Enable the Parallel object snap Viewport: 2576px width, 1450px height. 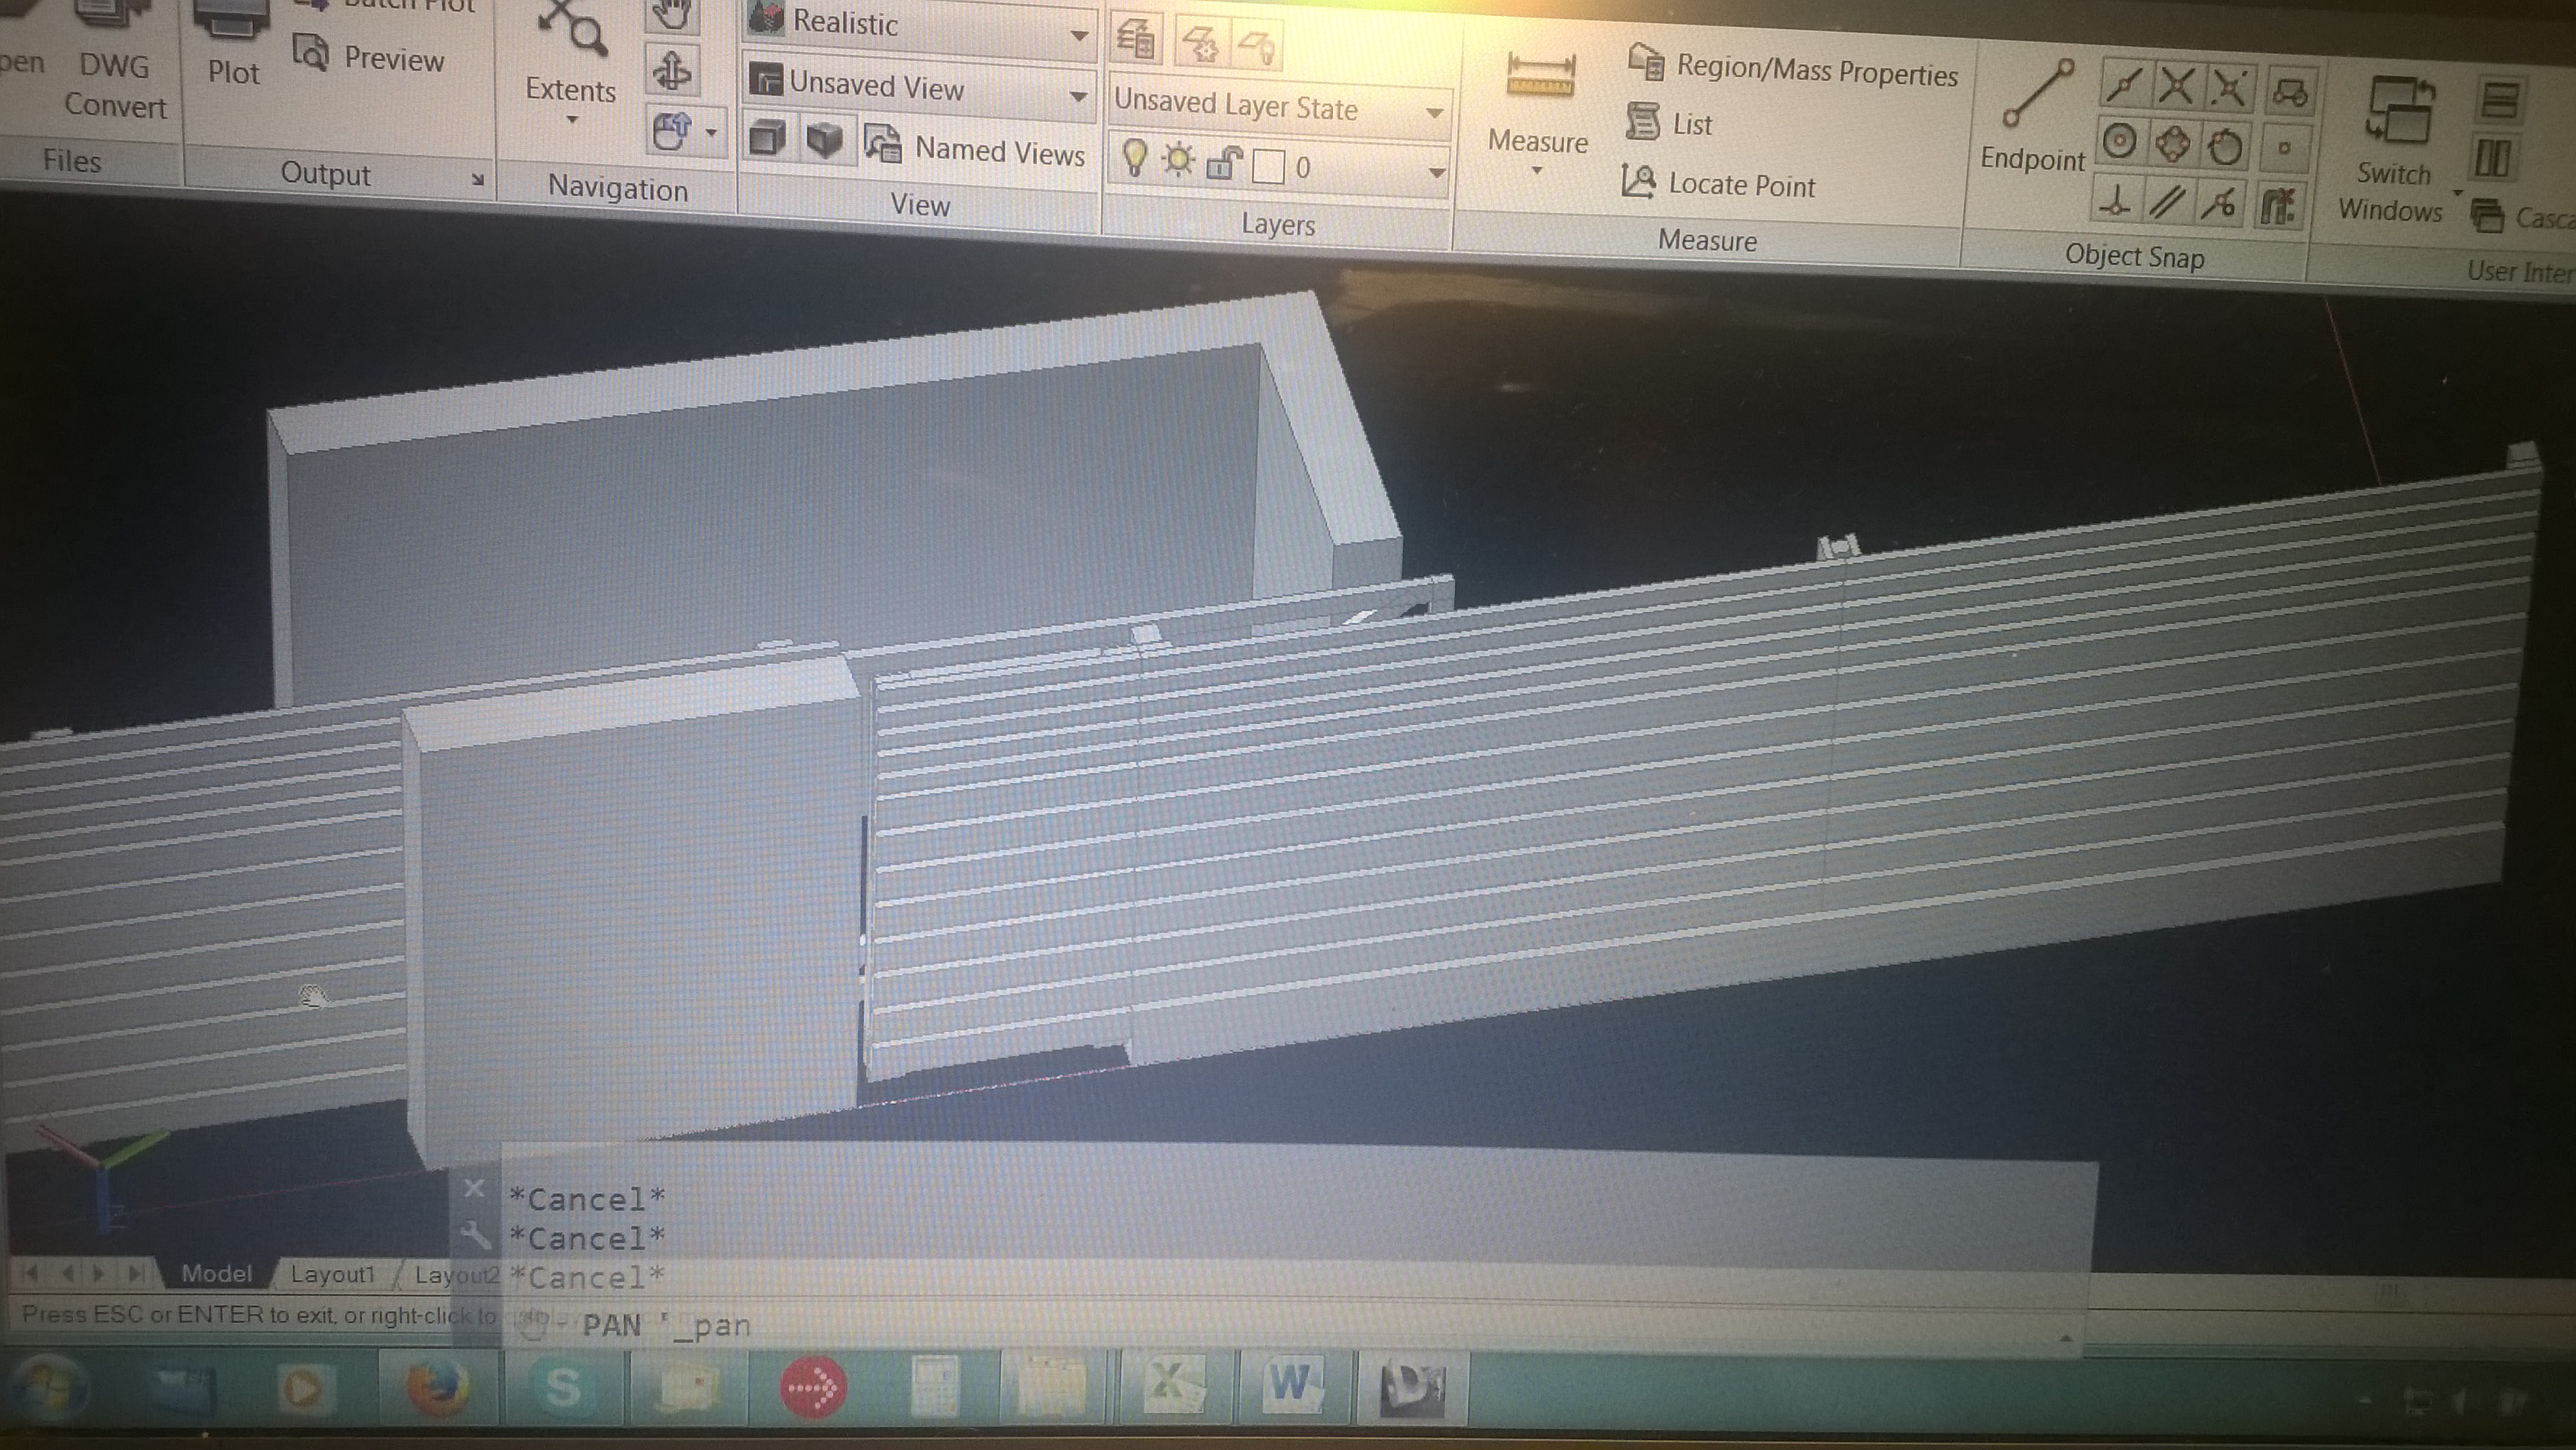(x=2166, y=204)
